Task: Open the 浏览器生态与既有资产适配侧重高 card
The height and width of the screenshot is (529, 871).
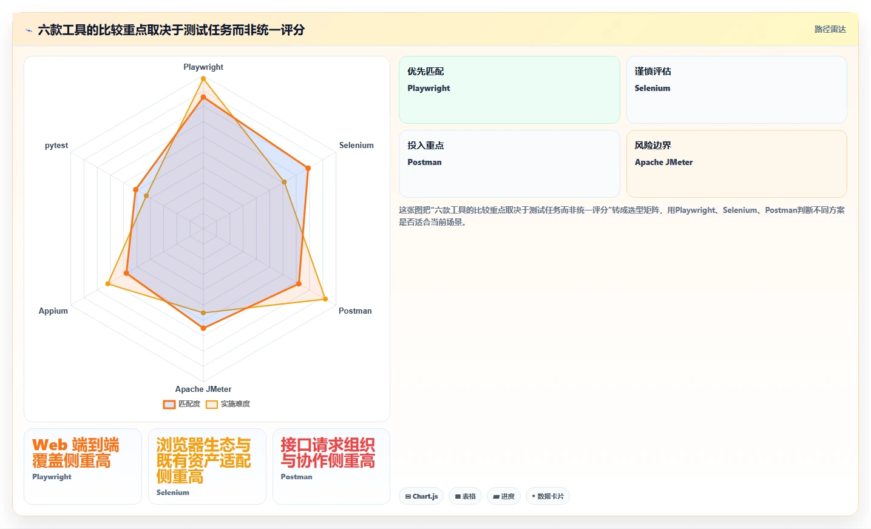Action: click(x=207, y=467)
